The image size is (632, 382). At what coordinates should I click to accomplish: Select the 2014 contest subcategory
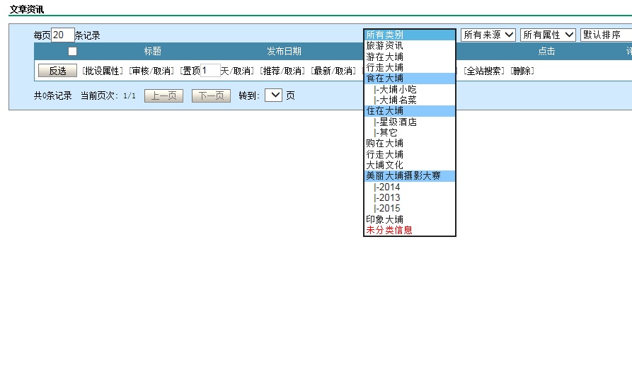coord(389,187)
